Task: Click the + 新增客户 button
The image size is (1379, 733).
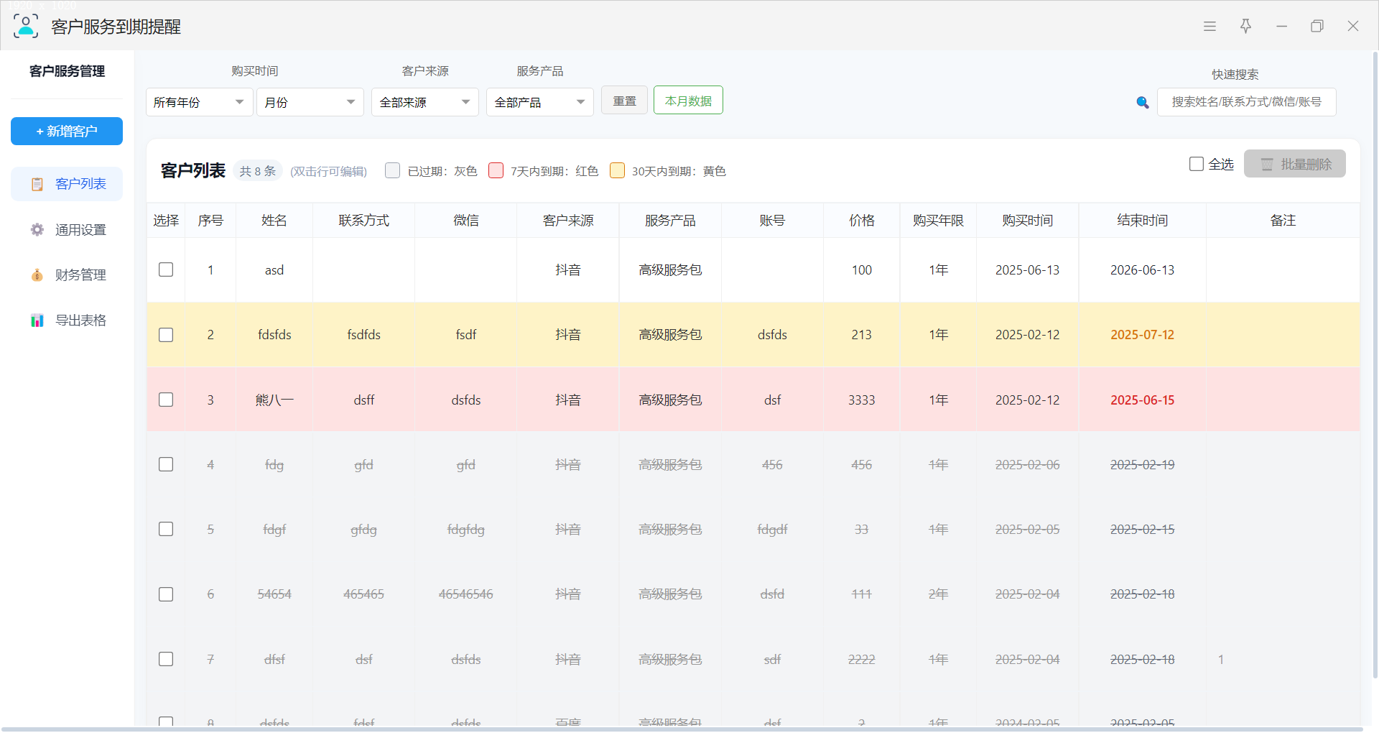Action: pyautogui.click(x=67, y=131)
